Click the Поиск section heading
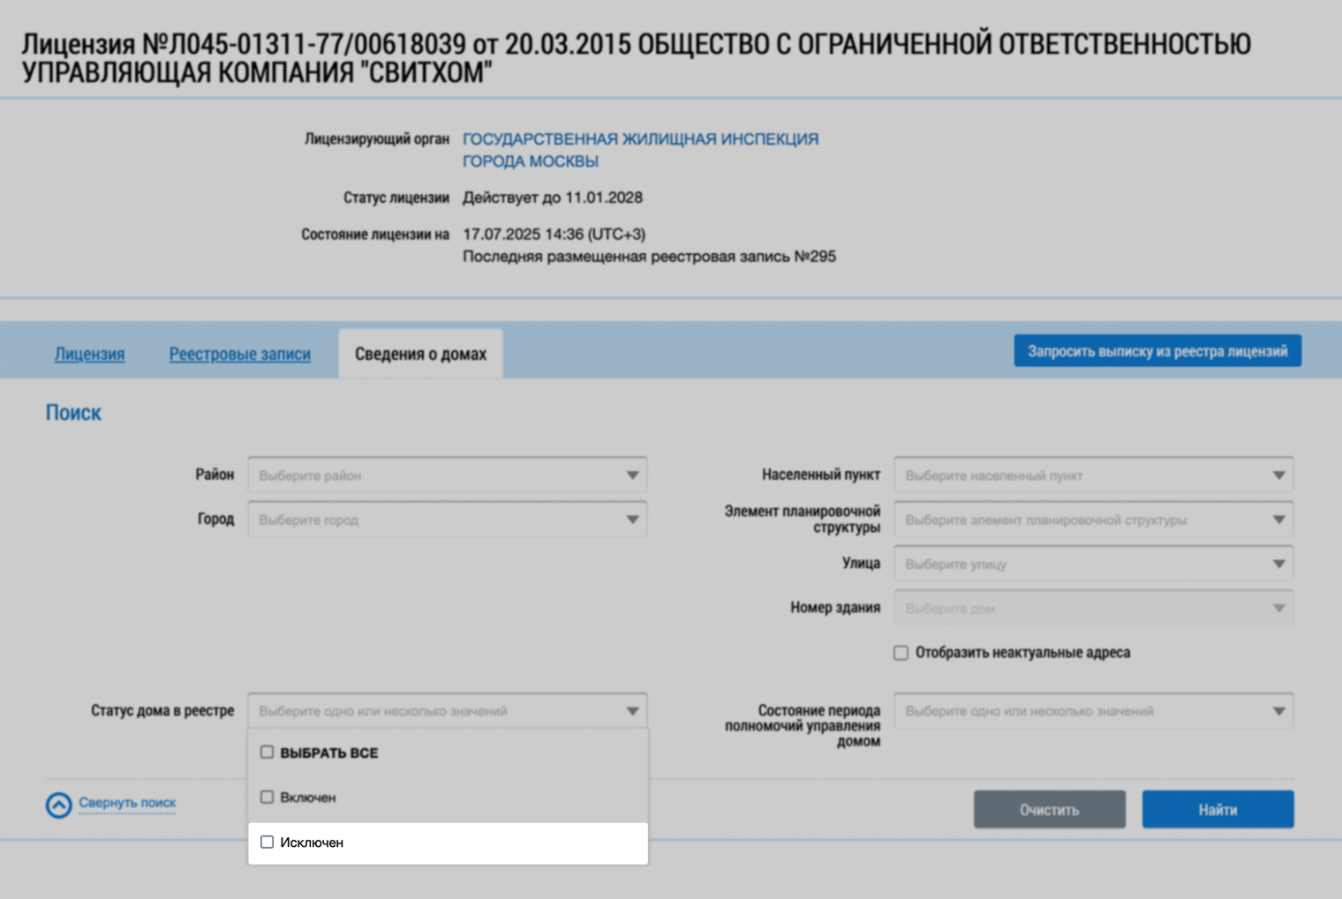This screenshot has width=1342, height=899. click(73, 413)
